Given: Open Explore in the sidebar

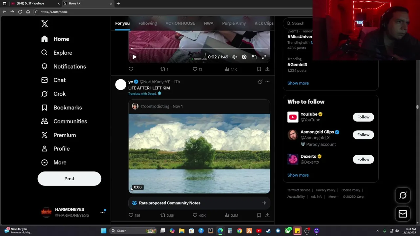Looking at the screenshot, I should 56,53.
